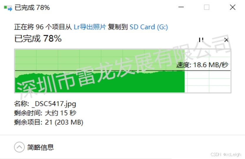
Task: Click the disabled maximize window button
Action: tap(207, 7)
